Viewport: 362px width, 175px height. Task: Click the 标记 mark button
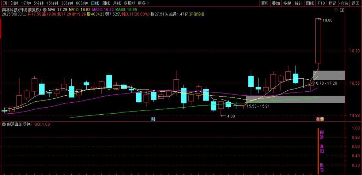[x=332, y=3]
